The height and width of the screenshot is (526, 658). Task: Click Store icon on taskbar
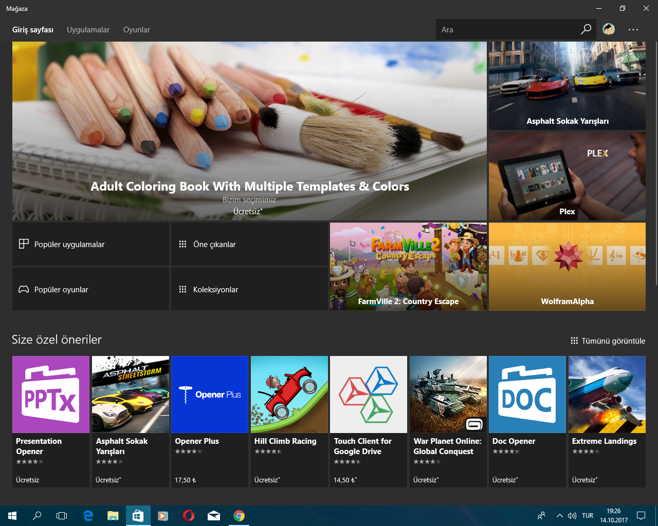[x=138, y=516]
